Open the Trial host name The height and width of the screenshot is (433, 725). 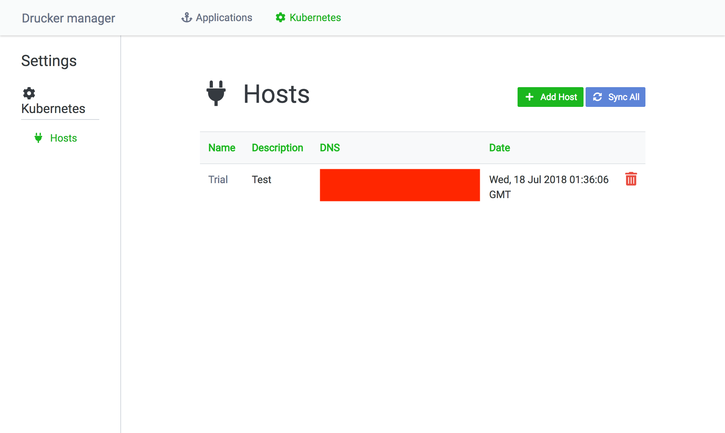(218, 179)
